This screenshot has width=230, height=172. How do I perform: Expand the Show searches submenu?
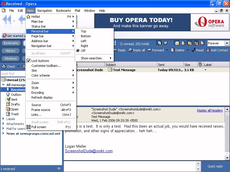(x=94, y=58)
